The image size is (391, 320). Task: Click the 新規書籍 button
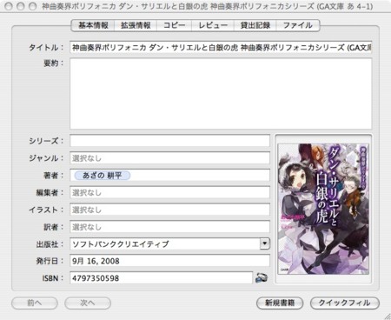[280, 303]
